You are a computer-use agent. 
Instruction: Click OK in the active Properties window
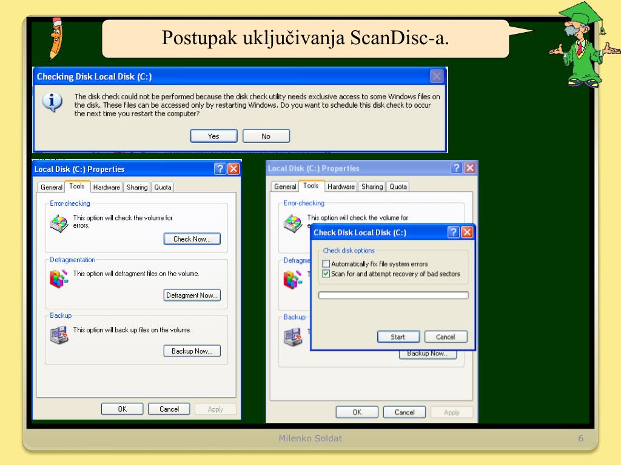(x=123, y=409)
